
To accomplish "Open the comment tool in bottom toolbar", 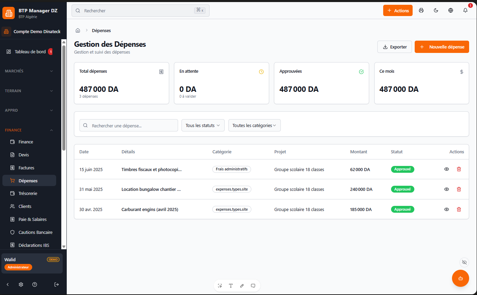I will tap(253, 286).
